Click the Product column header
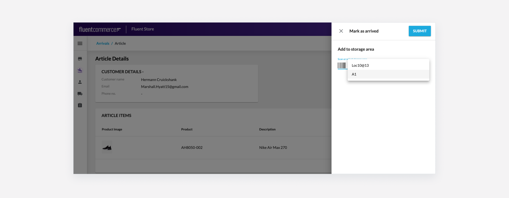This screenshot has width=509, height=198. tap(187, 129)
